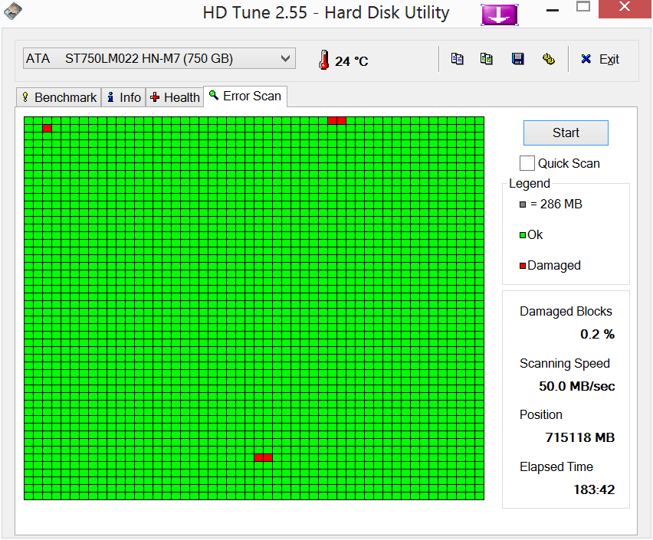The height and width of the screenshot is (540, 653).
Task: Click the green Ok legend swatch
Action: (x=523, y=235)
